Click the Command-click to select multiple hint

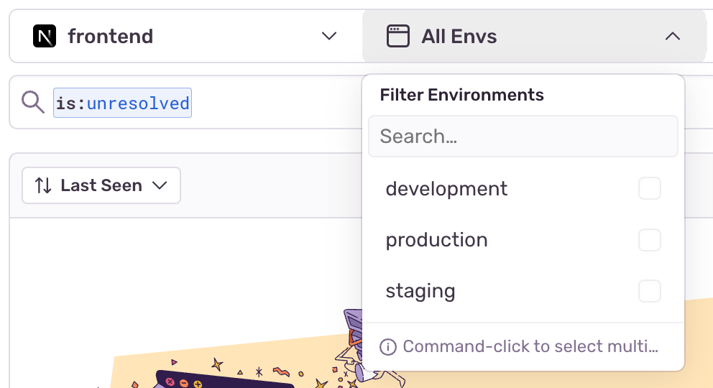(x=530, y=346)
